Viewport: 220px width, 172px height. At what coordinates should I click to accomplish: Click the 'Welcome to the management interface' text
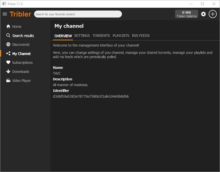pos(96,45)
